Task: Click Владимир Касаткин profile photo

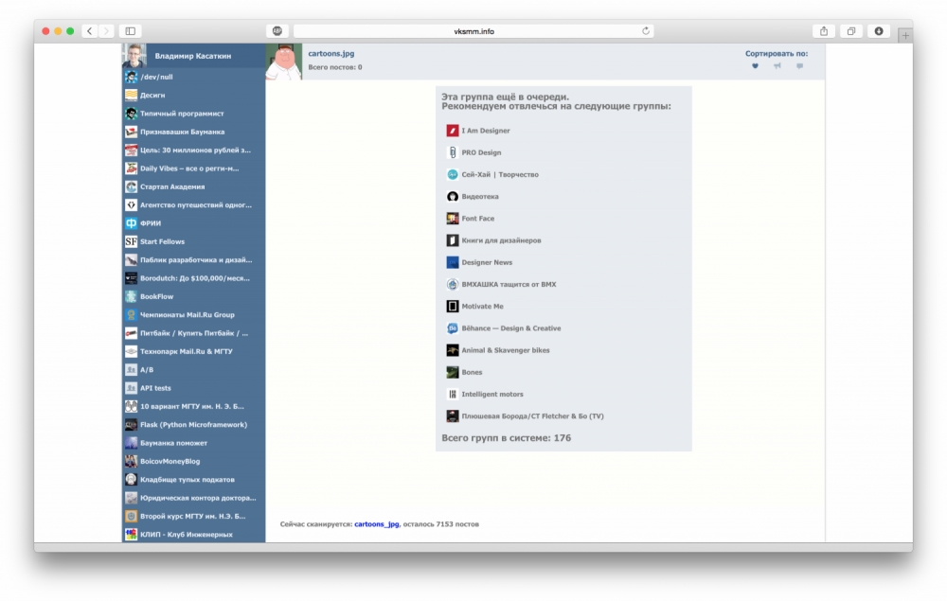Action: 134,56
